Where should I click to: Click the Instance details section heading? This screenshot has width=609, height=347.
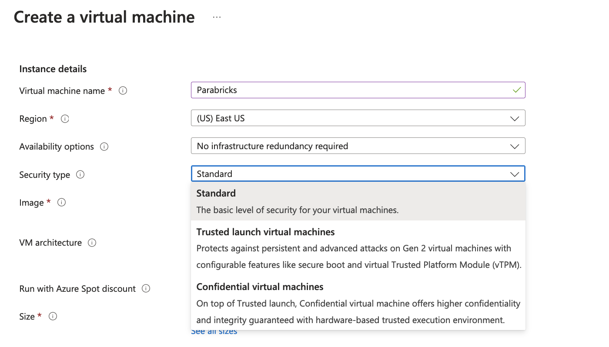pos(53,69)
